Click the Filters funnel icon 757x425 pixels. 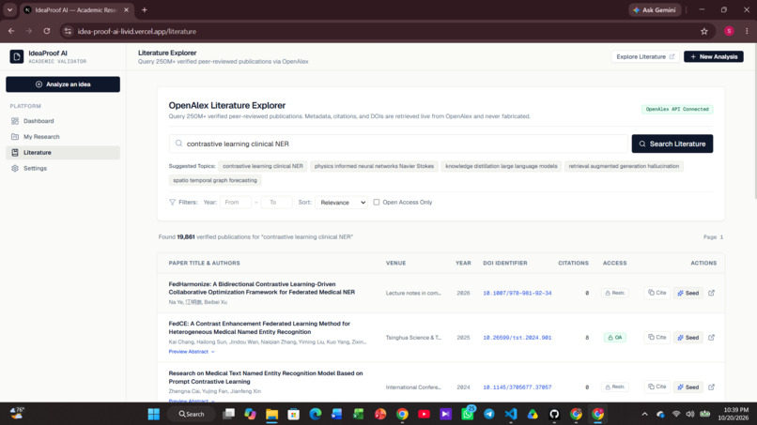click(173, 203)
